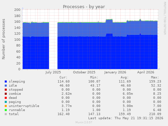Click the 'zombie' legend label
Viewport: 168px width, 126px height.
(x=15, y=94)
